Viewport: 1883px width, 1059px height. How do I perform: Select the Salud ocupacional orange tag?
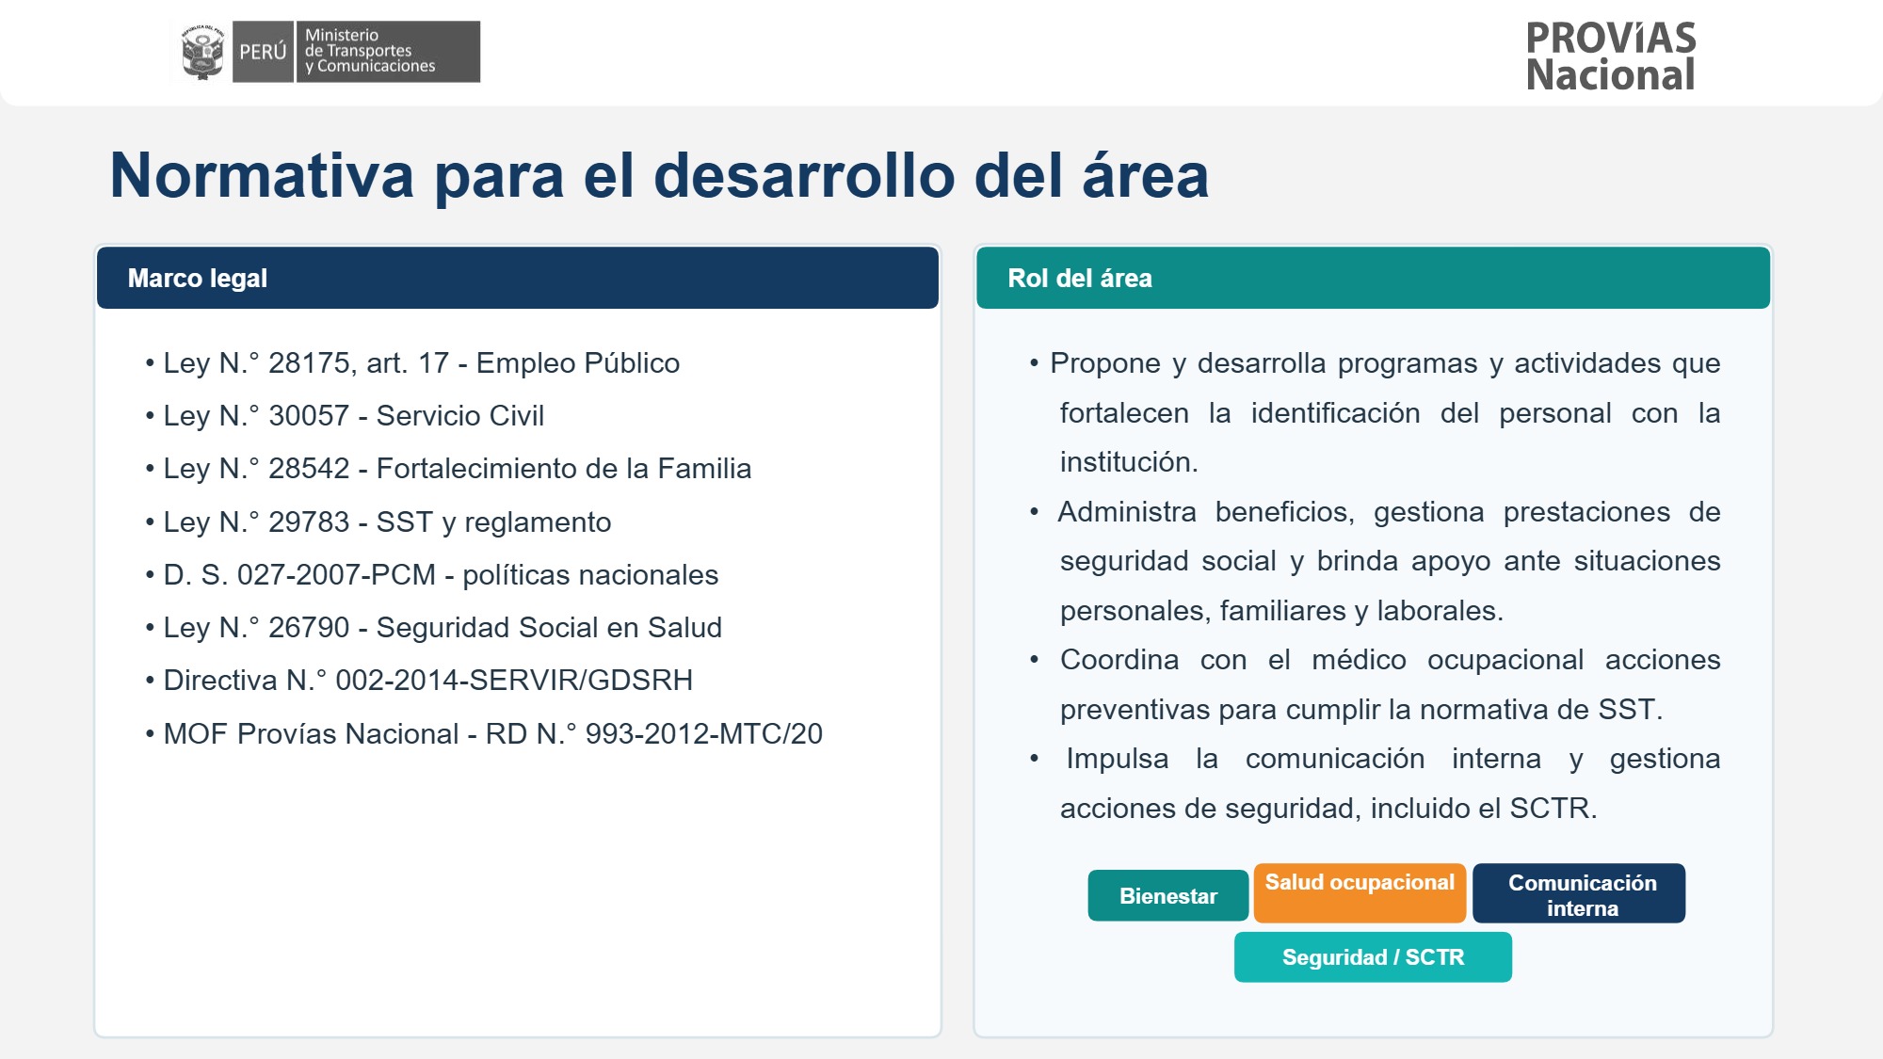coord(1360,892)
